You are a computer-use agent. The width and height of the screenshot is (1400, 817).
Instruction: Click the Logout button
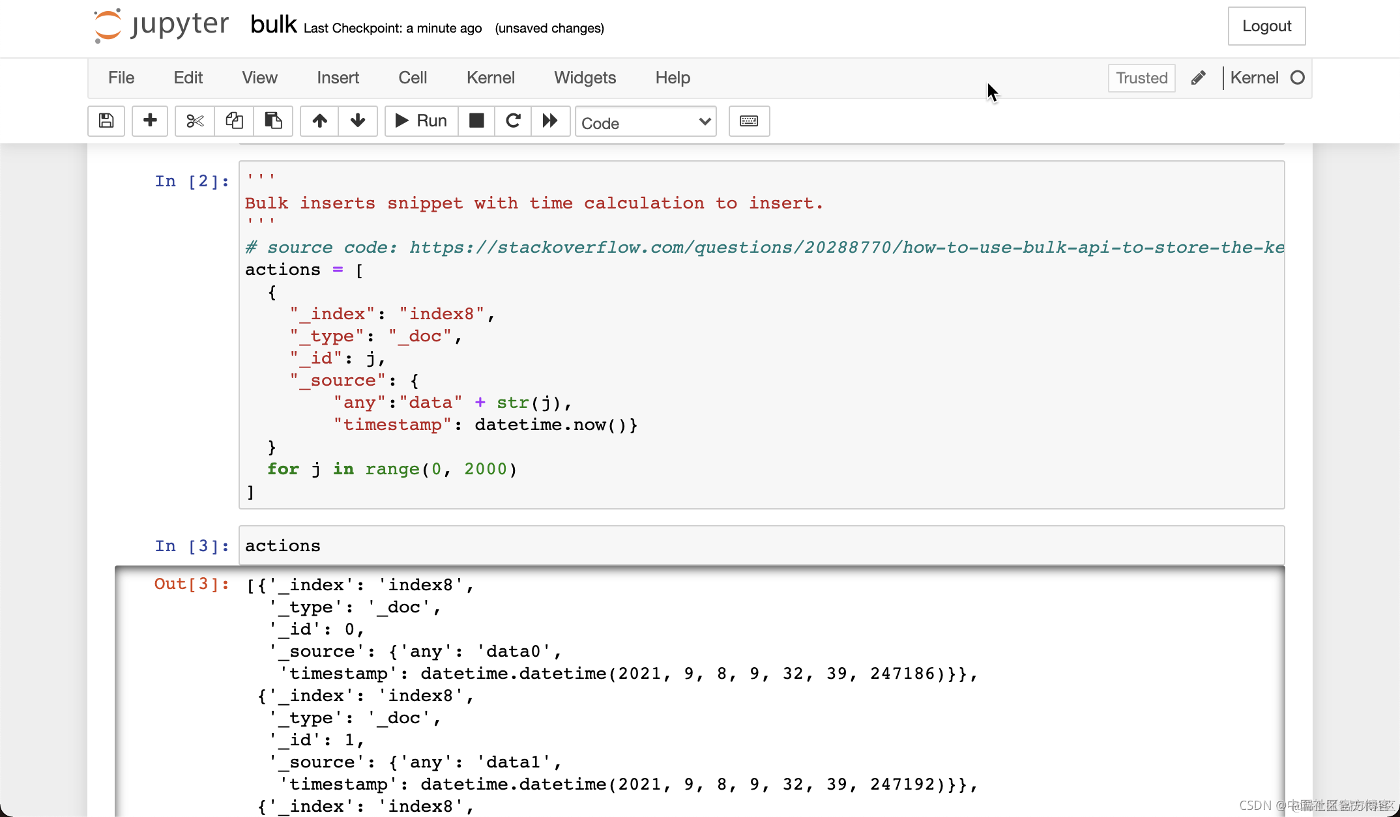1266,26
